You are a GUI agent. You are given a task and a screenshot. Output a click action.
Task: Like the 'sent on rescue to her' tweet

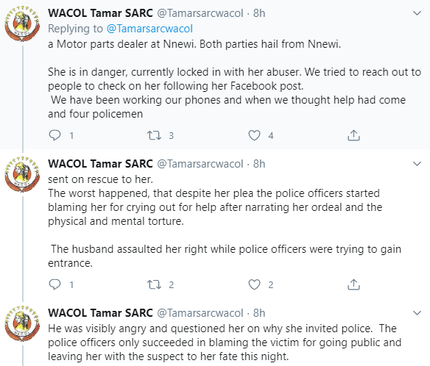coord(254,284)
